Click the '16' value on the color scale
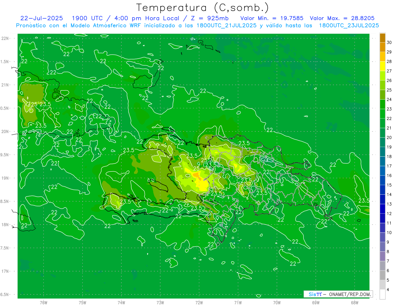The height and width of the screenshot is (307, 398). (x=389, y=176)
